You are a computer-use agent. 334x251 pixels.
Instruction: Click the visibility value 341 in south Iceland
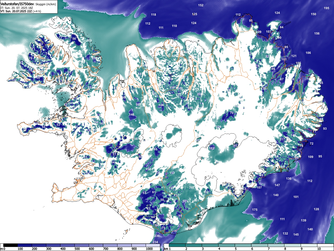196,201
